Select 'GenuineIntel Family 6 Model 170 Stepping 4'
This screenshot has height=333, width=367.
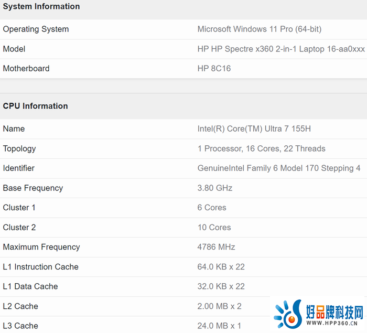click(x=279, y=168)
